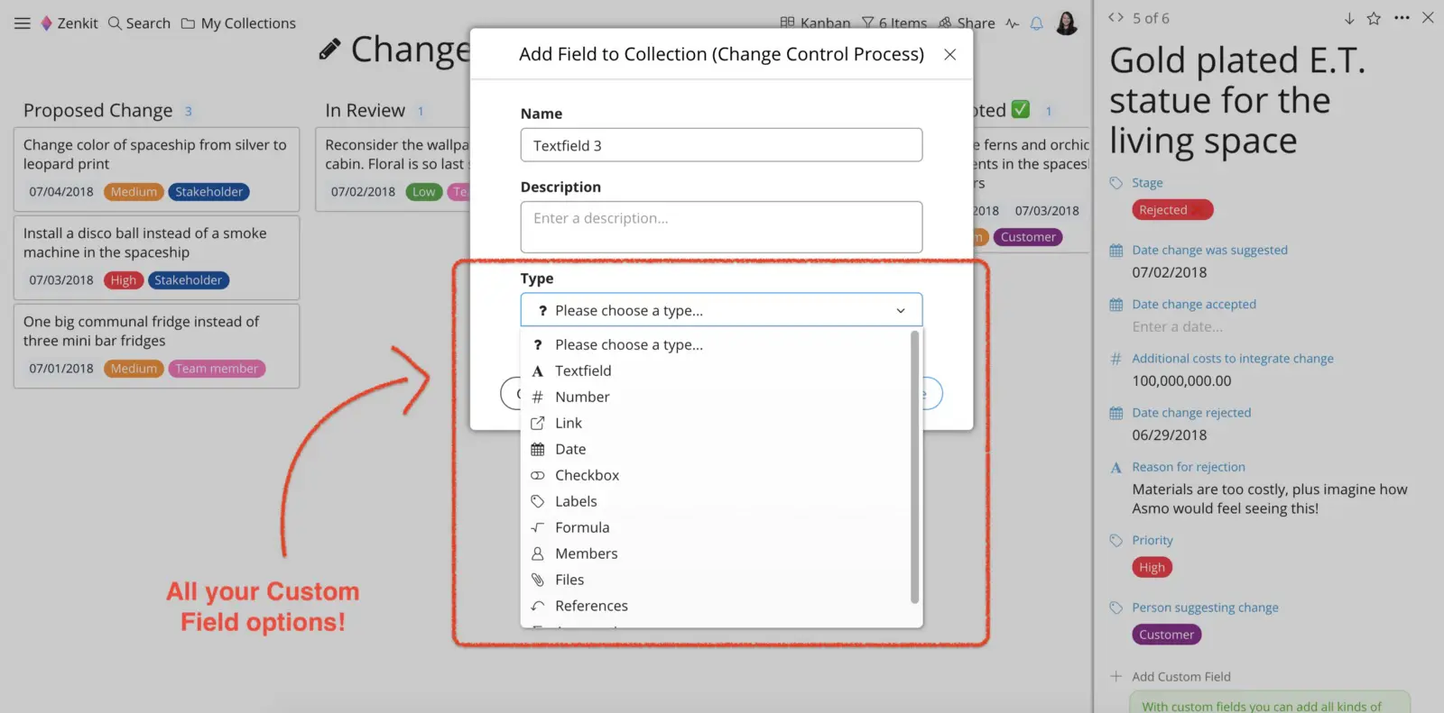Favorite item with star icon
Viewport: 1444px width, 713px height.
click(x=1374, y=18)
